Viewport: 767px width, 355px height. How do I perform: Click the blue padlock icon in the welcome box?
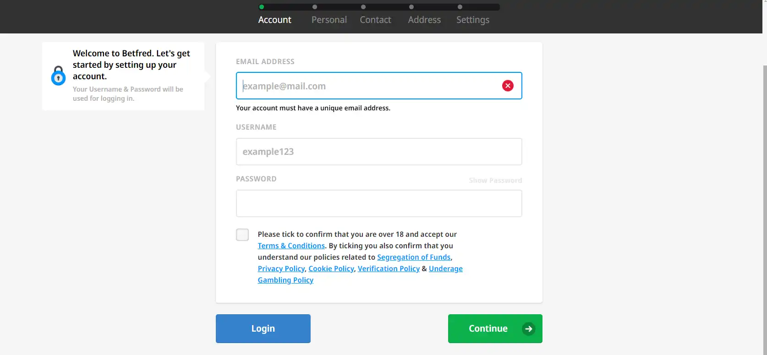coord(58,76)
